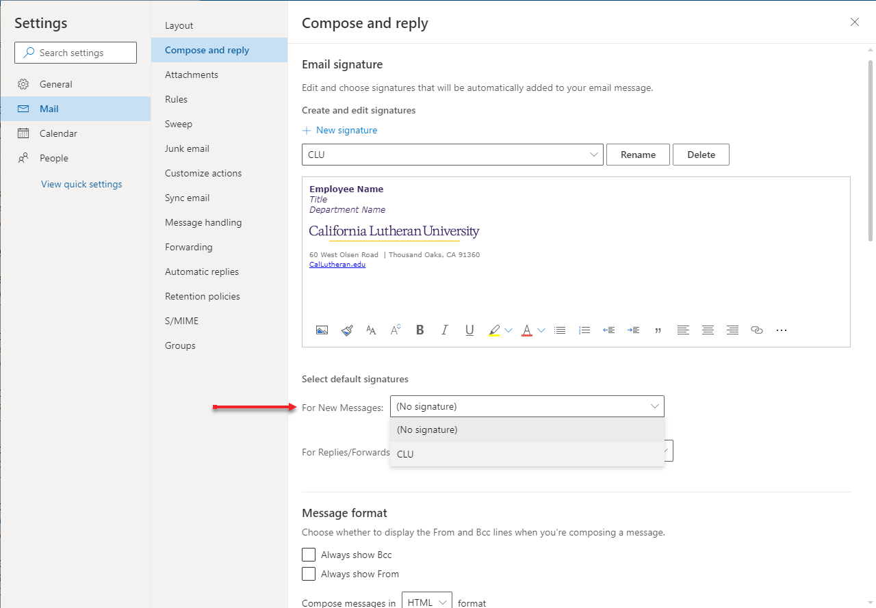Decrease the indent
The image size is (876, 608).
point(608,330)
